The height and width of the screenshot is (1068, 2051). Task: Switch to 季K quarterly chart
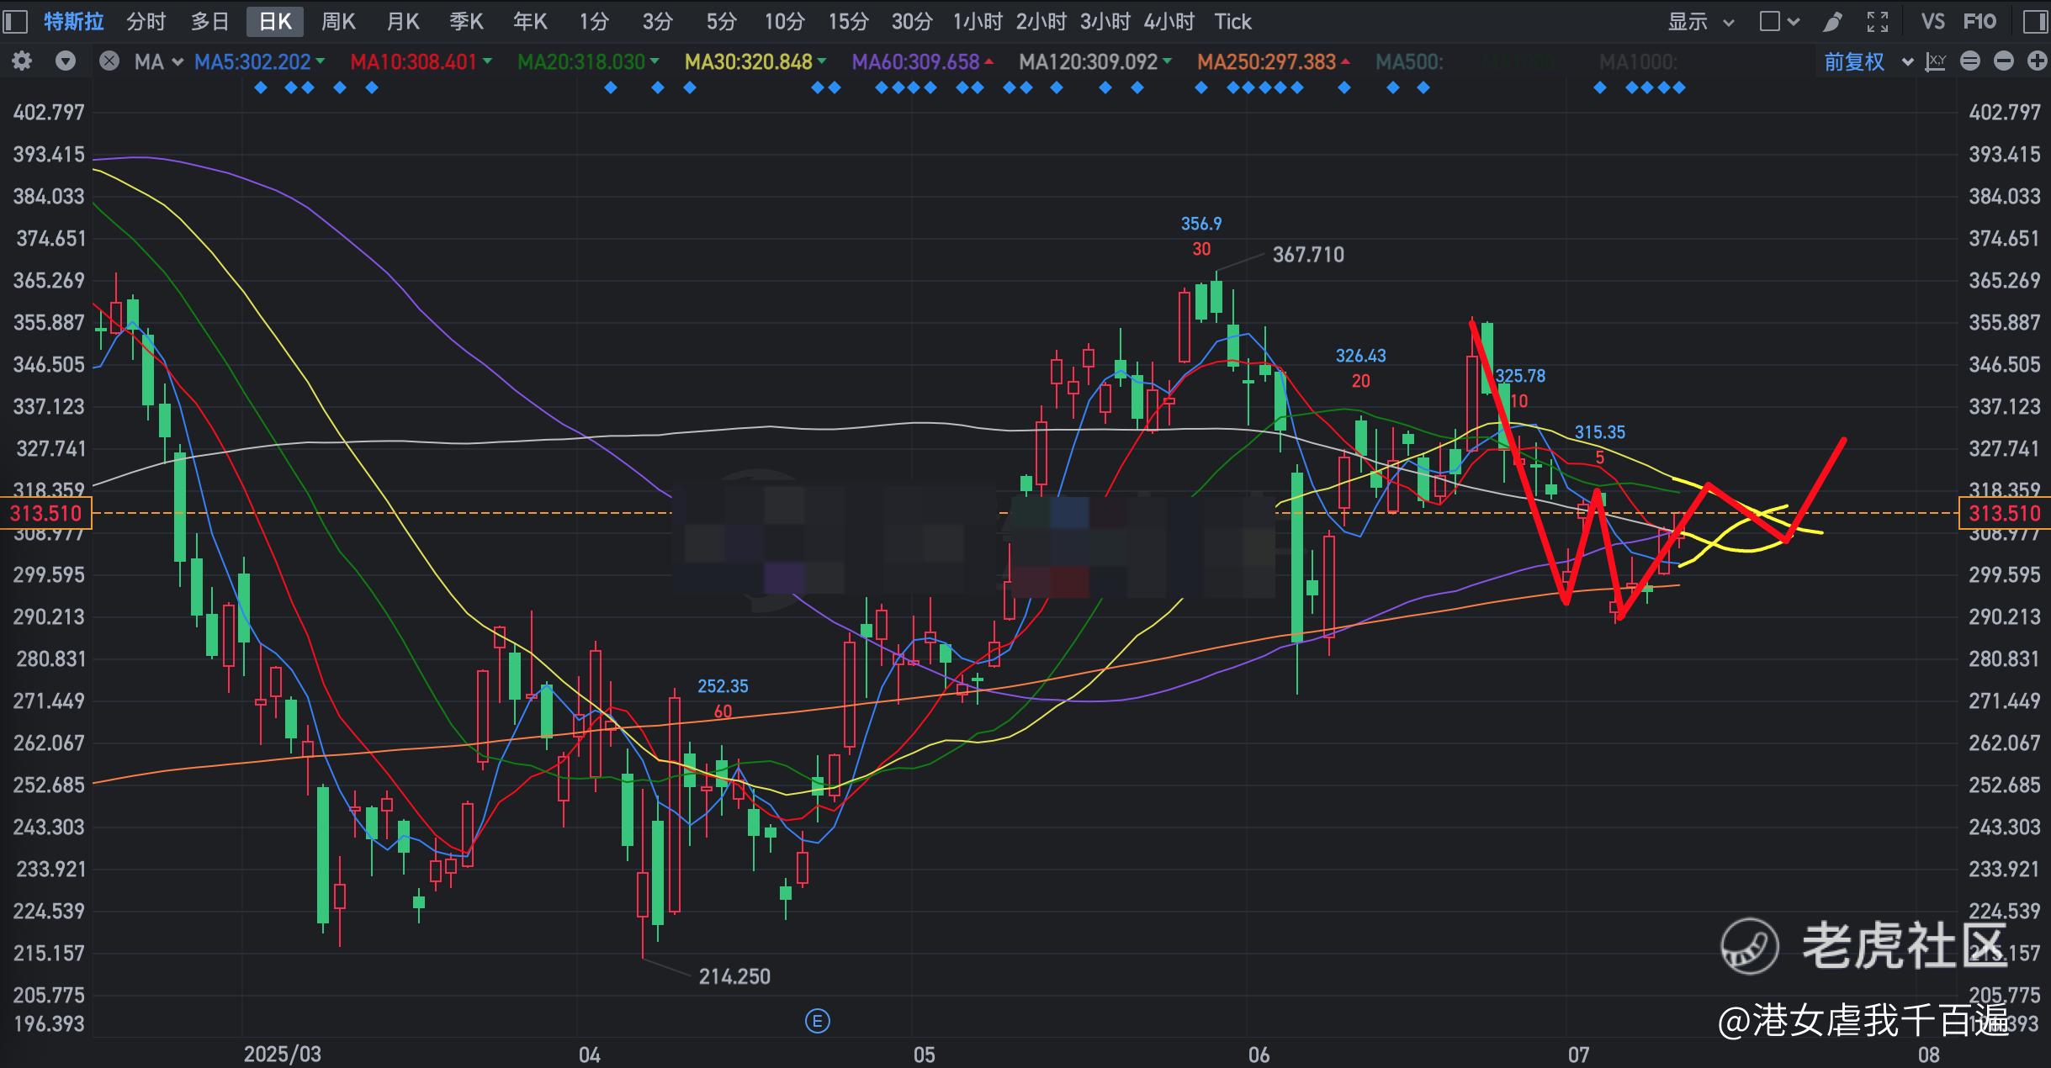coord(466,22)
